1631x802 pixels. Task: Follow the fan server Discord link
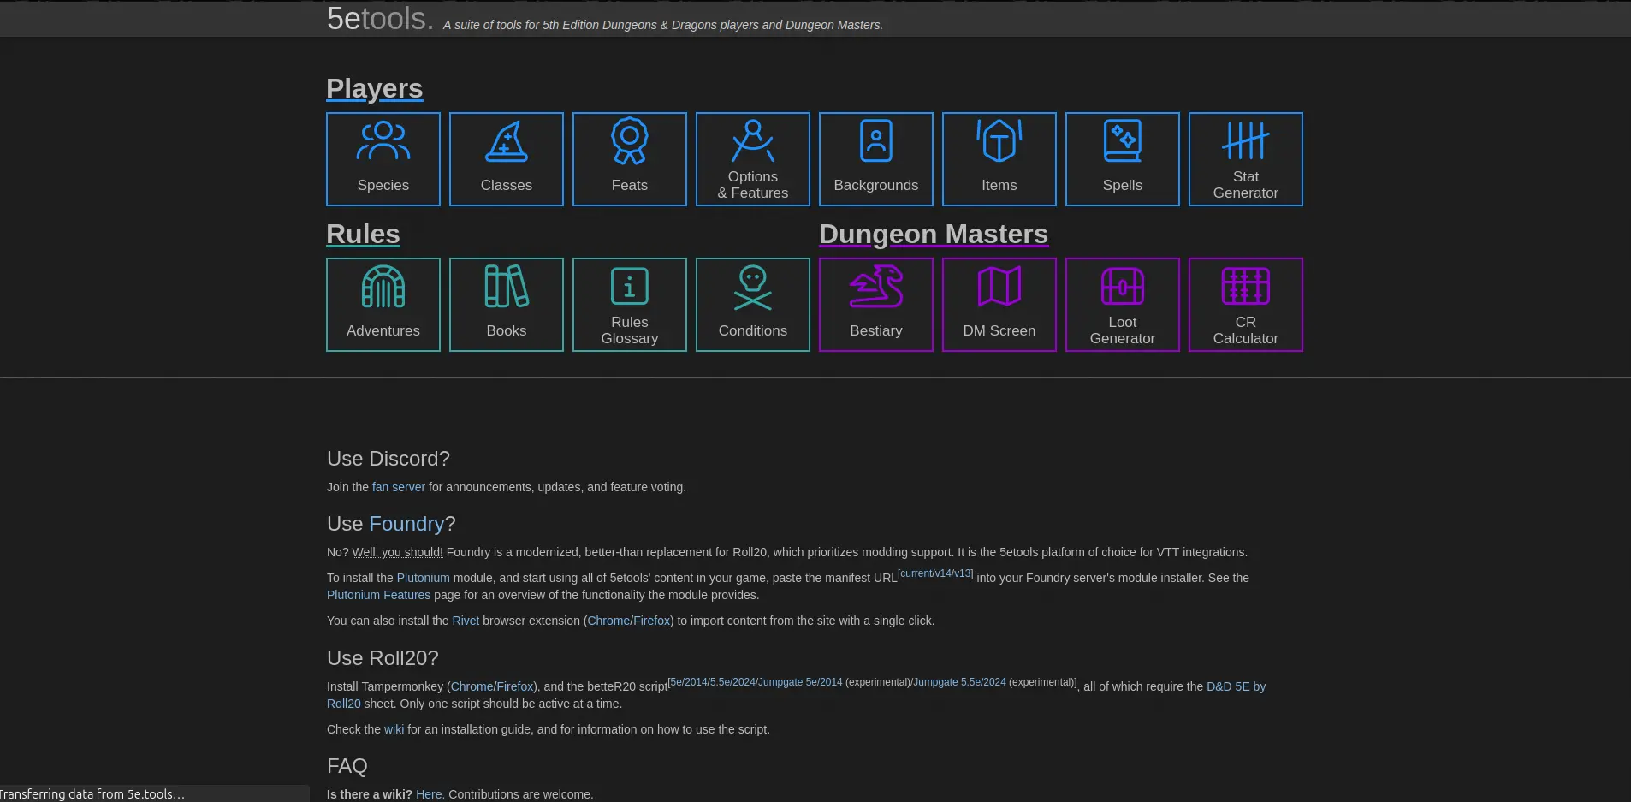pyautogui.click(x=399, y=487)
